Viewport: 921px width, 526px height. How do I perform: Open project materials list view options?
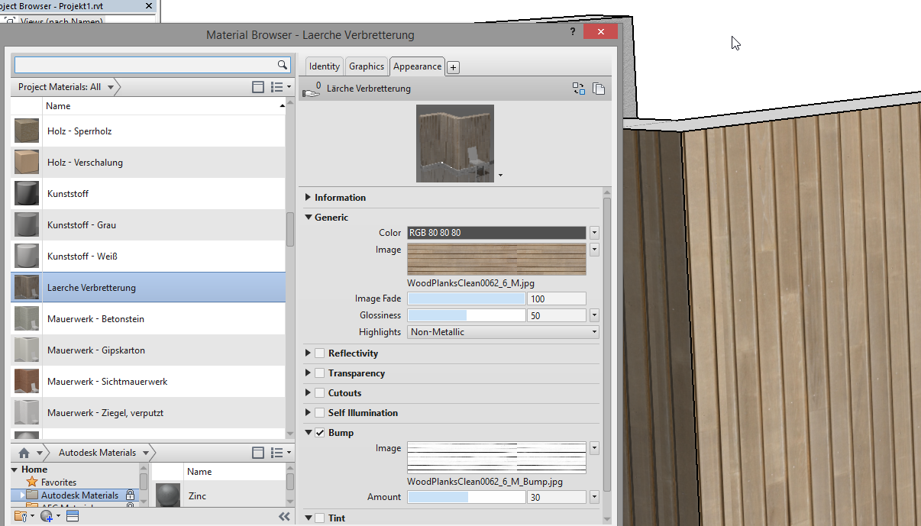coord(281,87)
